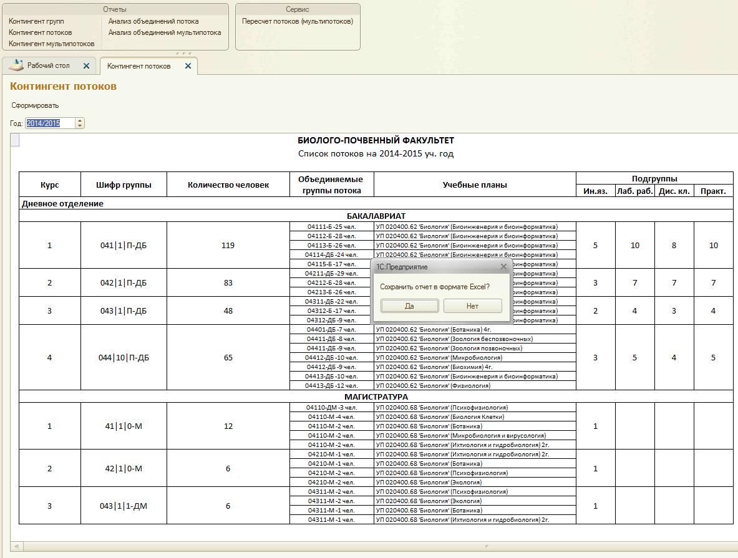Screen dimensions: 738x558
Task: Click the left arrow of horizontal scrollbar
Action: pos(17,546)
